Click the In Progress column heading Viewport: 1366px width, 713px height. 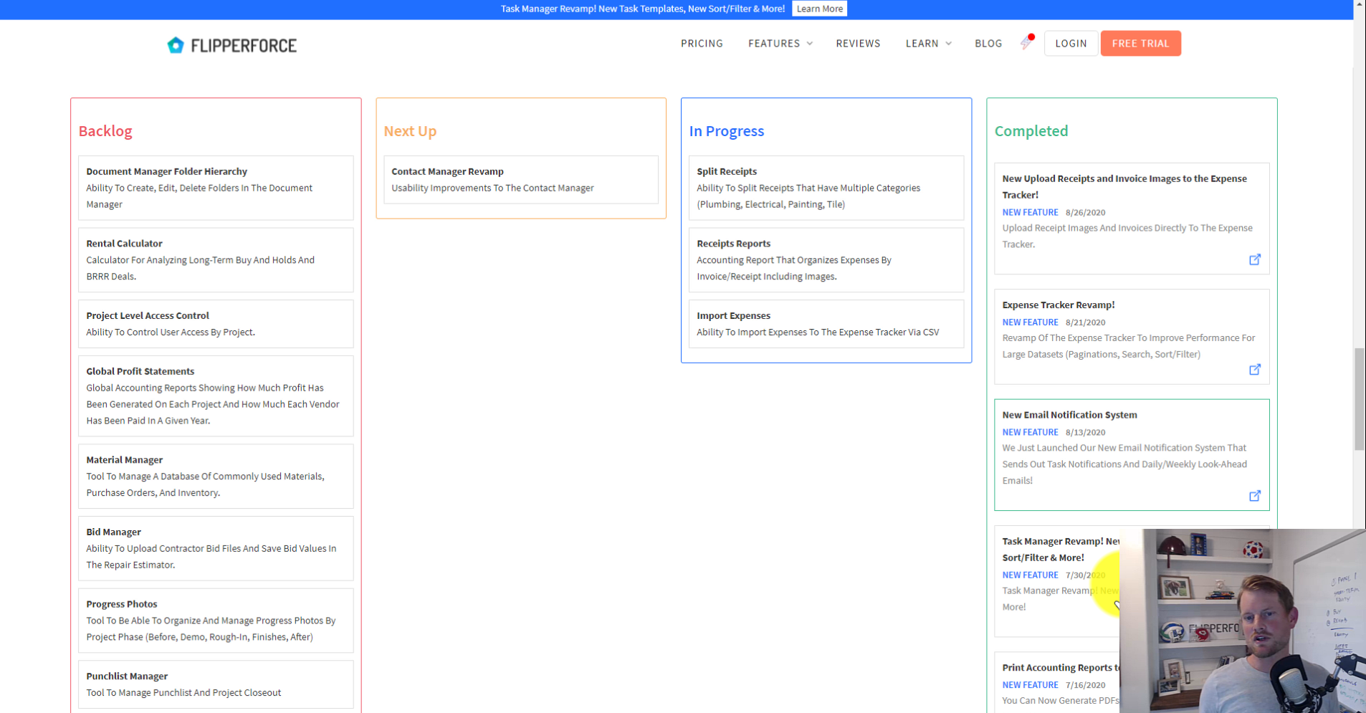pos(727,131)
